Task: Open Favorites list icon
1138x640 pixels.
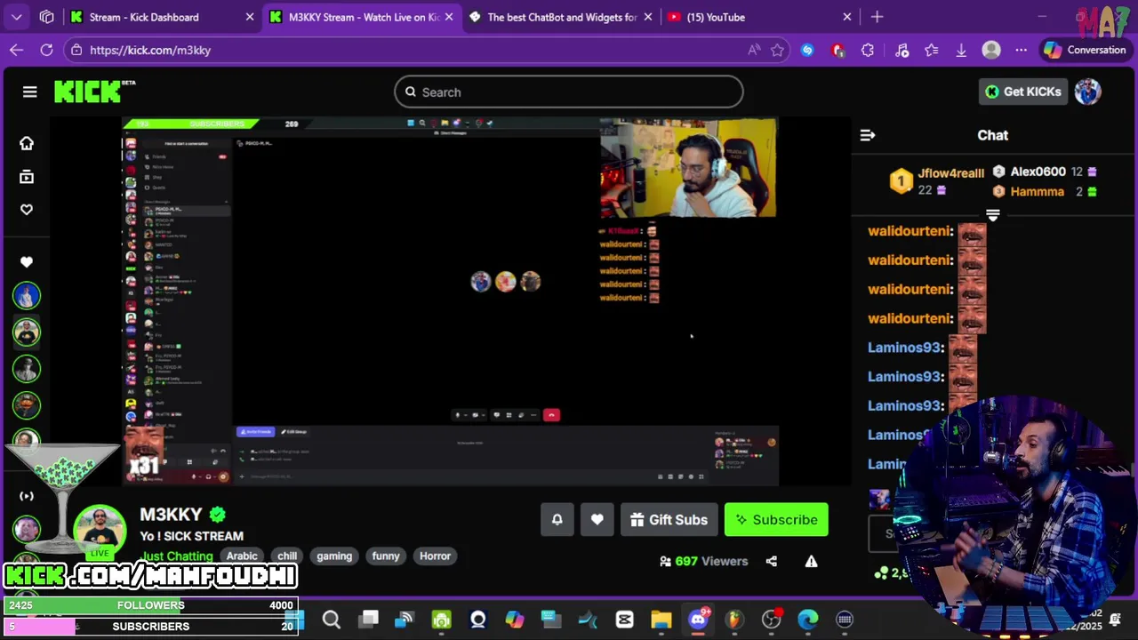Action: click(931, 50)
